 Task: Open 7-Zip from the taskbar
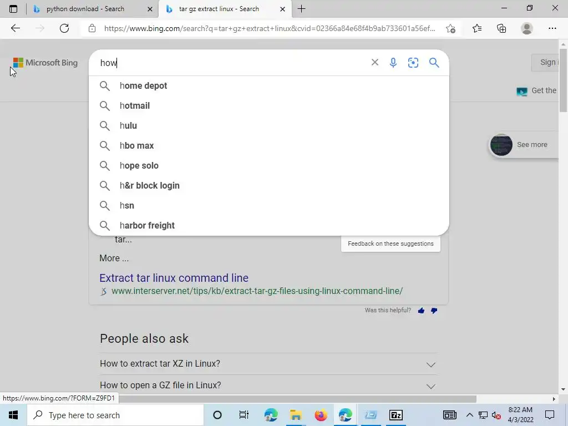click(396, 415)
